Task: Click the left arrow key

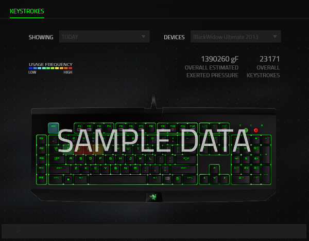Action: click(204, 179)
